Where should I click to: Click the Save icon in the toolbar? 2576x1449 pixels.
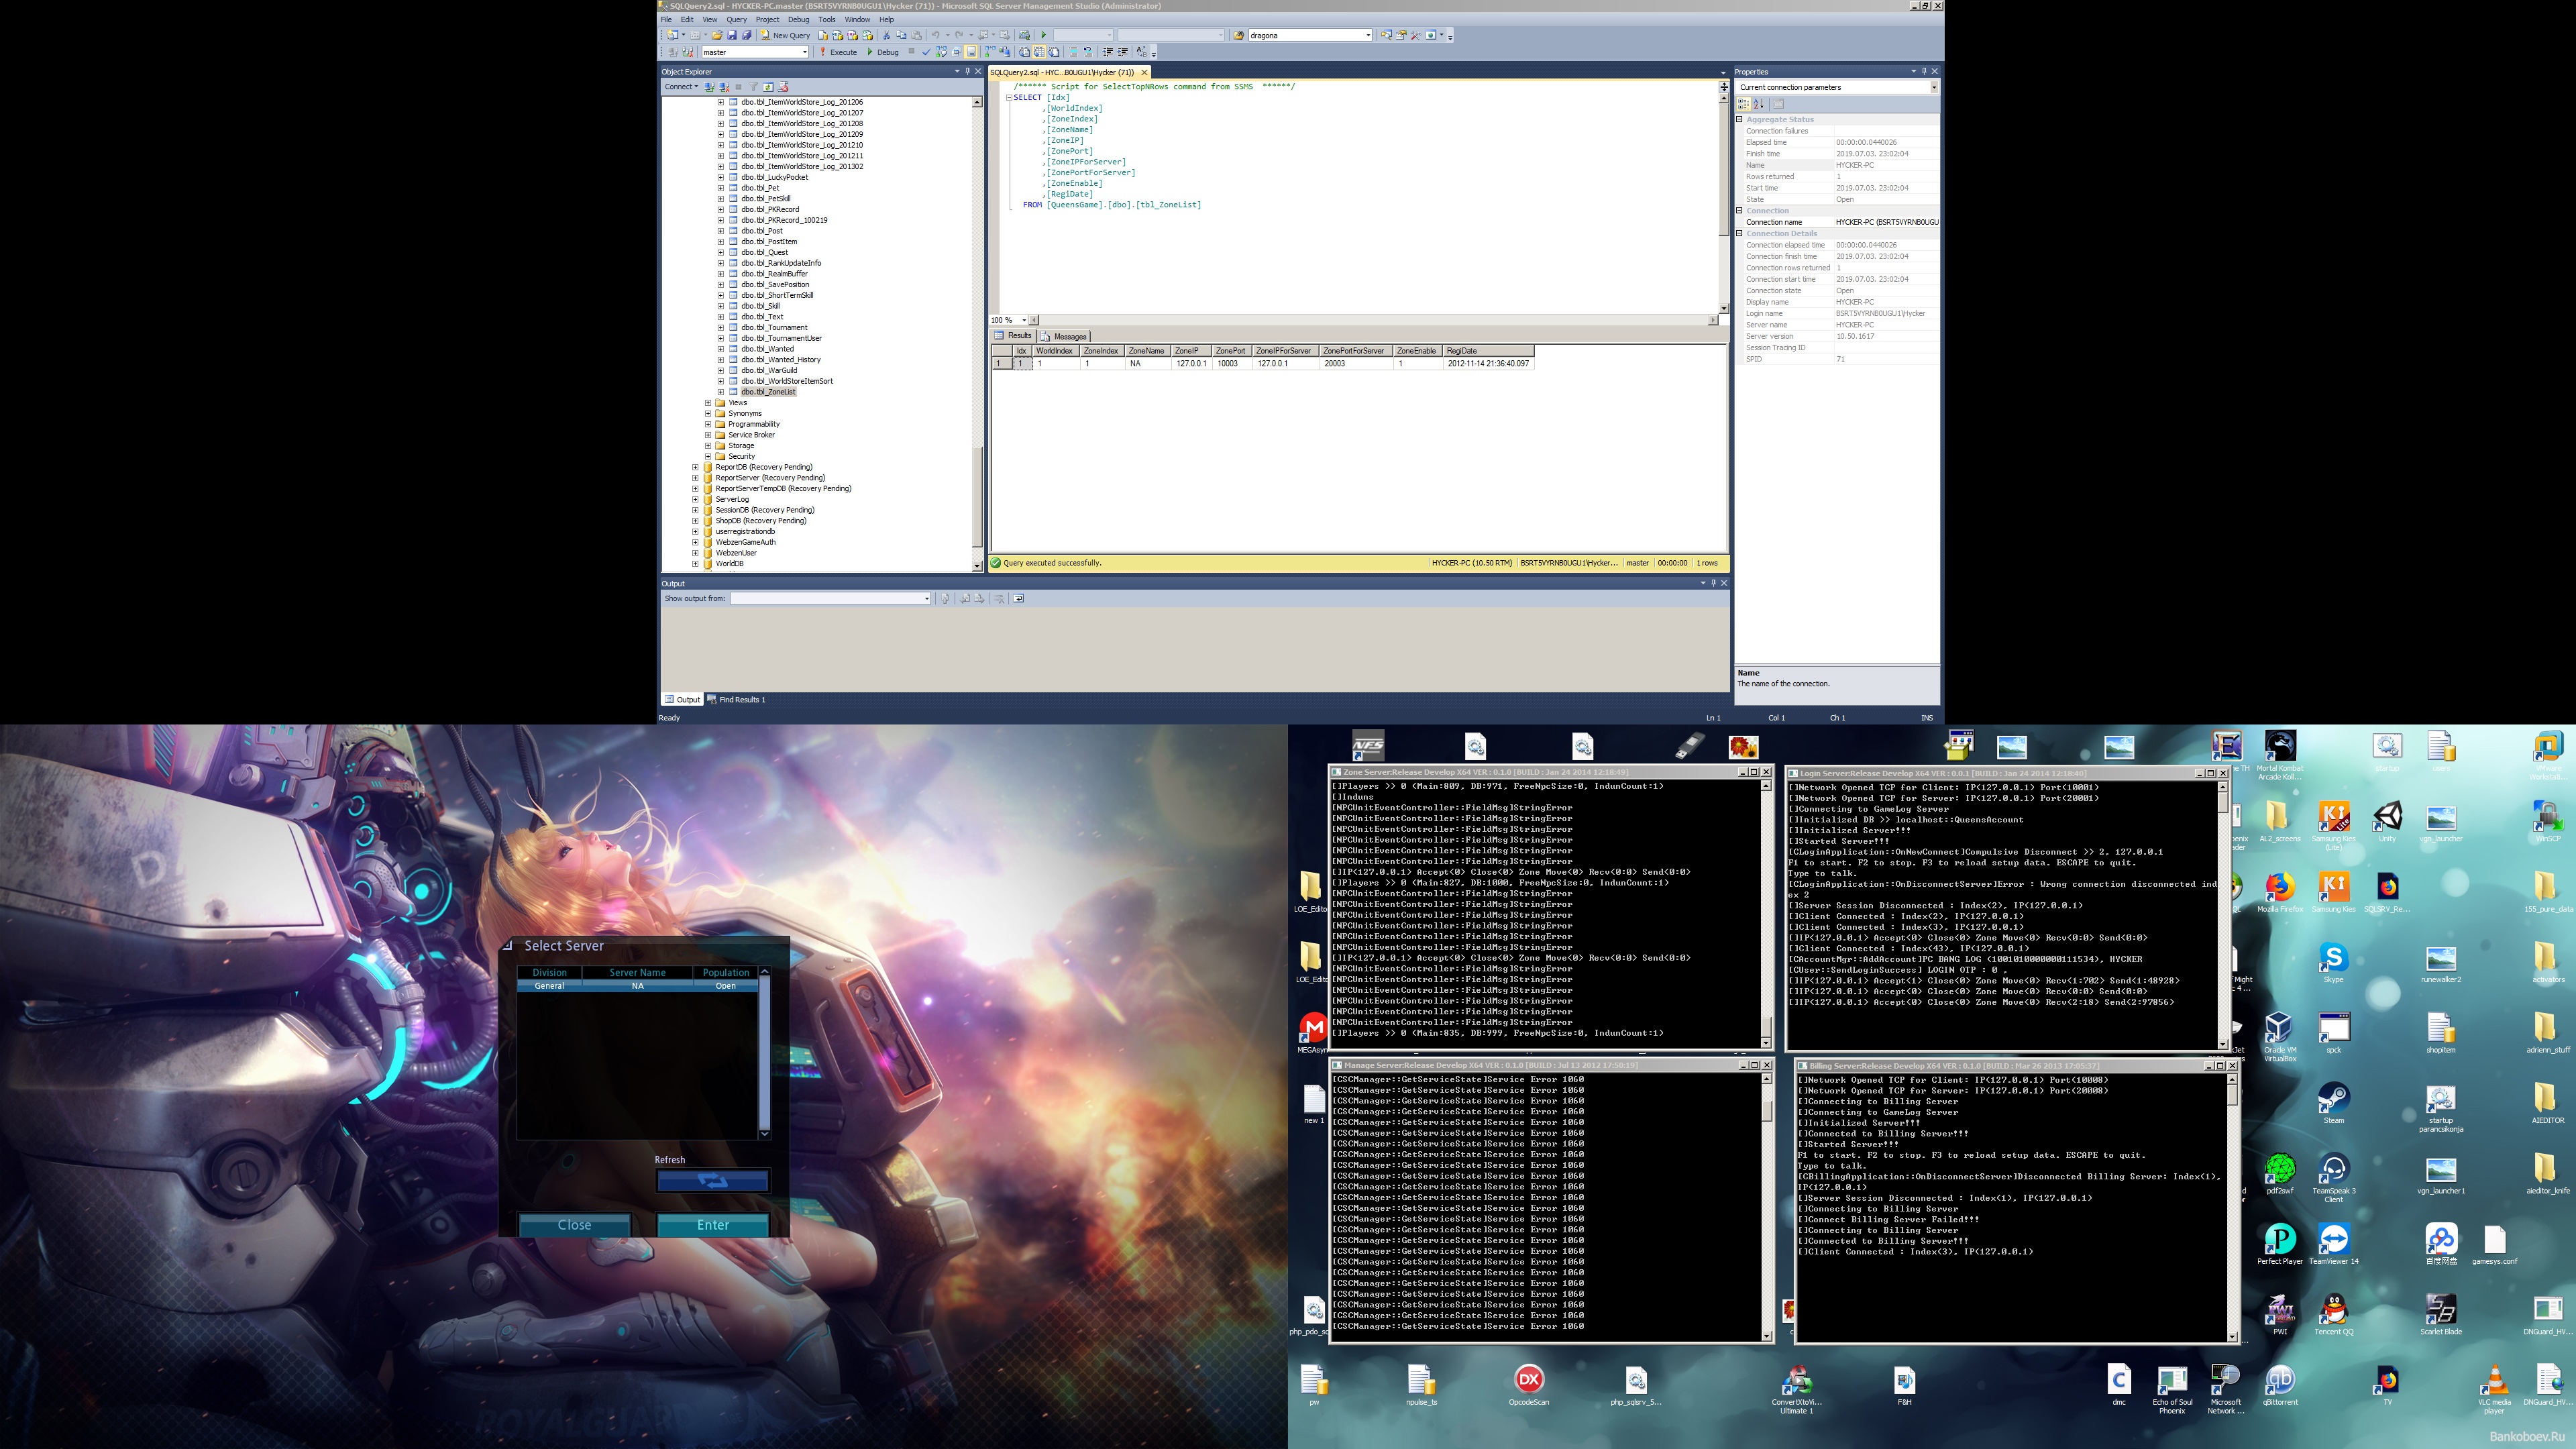pos(733,35)
